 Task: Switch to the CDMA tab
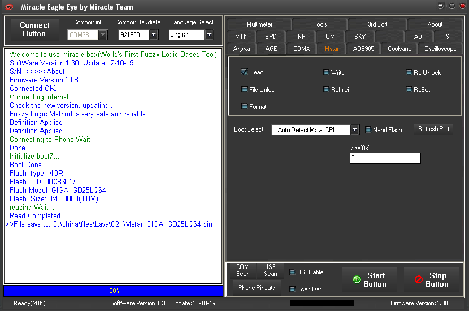pos(301,49)
